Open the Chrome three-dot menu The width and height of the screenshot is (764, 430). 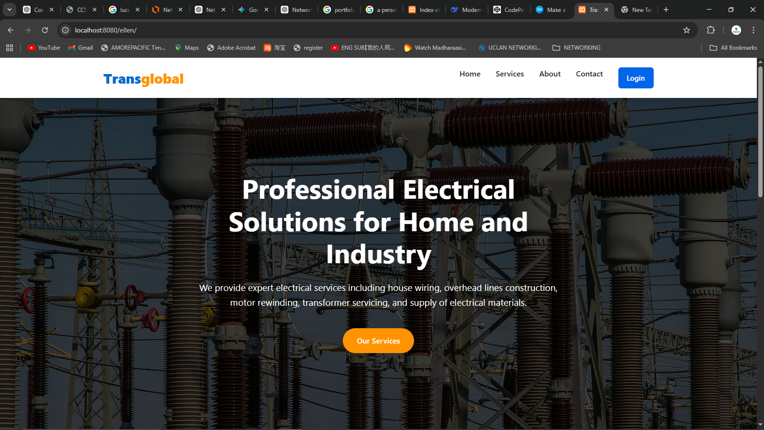(753, 30)
